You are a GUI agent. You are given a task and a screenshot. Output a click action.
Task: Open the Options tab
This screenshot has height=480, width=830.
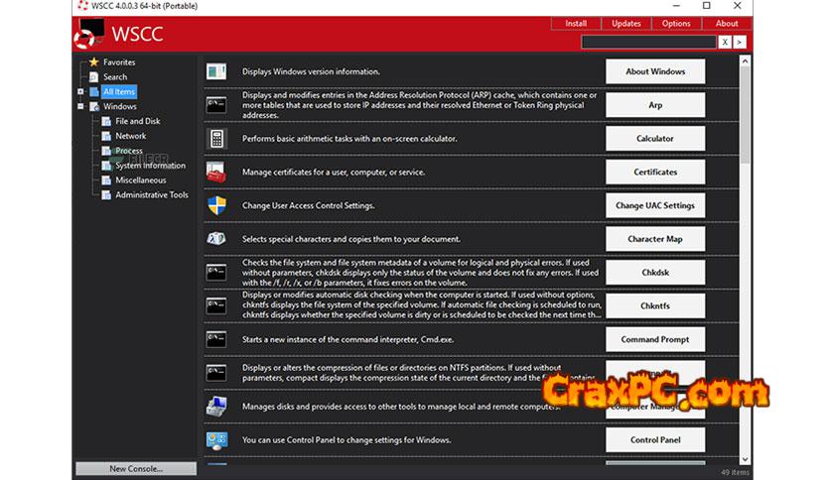(x=676, y=23)
